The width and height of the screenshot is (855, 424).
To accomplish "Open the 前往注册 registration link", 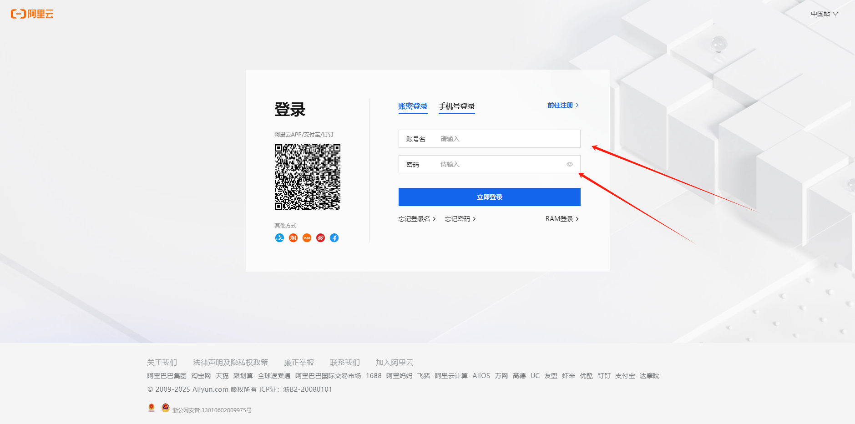I will tap(562, 105).
